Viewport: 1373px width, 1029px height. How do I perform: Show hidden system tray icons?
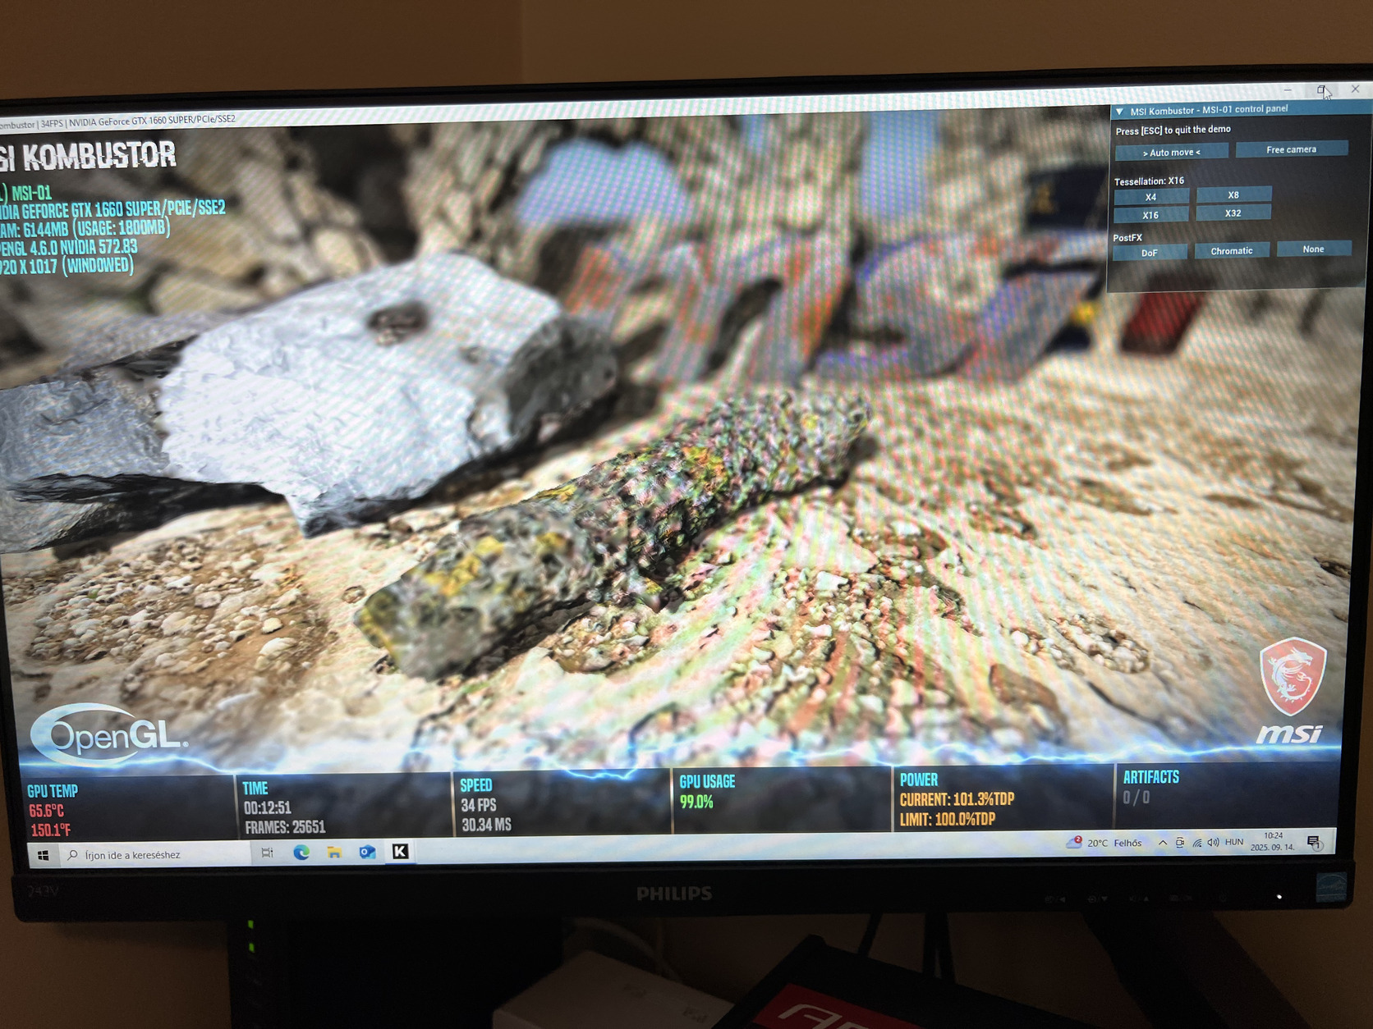(1163, 843)
